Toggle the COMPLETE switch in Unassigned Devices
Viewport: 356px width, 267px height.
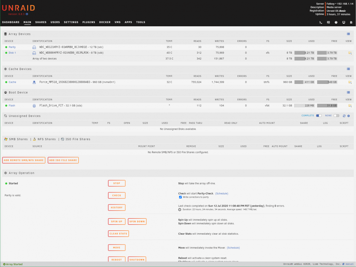click(x=319, y=116)
